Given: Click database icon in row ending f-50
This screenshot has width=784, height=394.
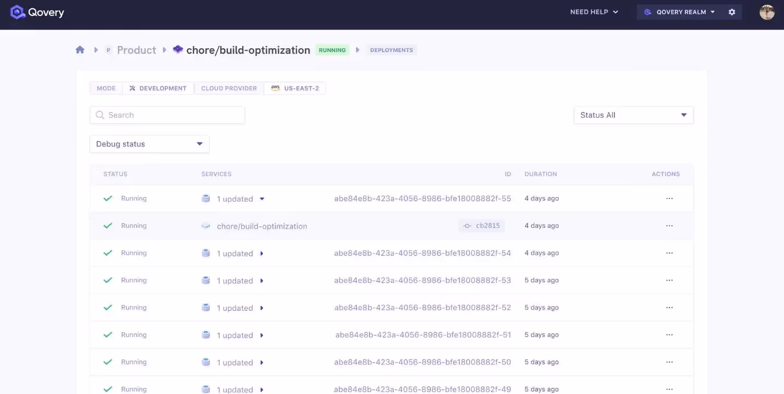Looking at the screenshot, I should pos(206,362).
